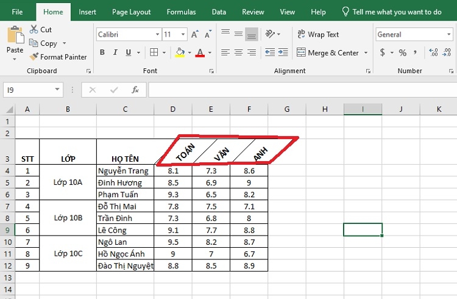457x299 pixels.
Task: Toggle italic formatting
Action: click(115, 52)
